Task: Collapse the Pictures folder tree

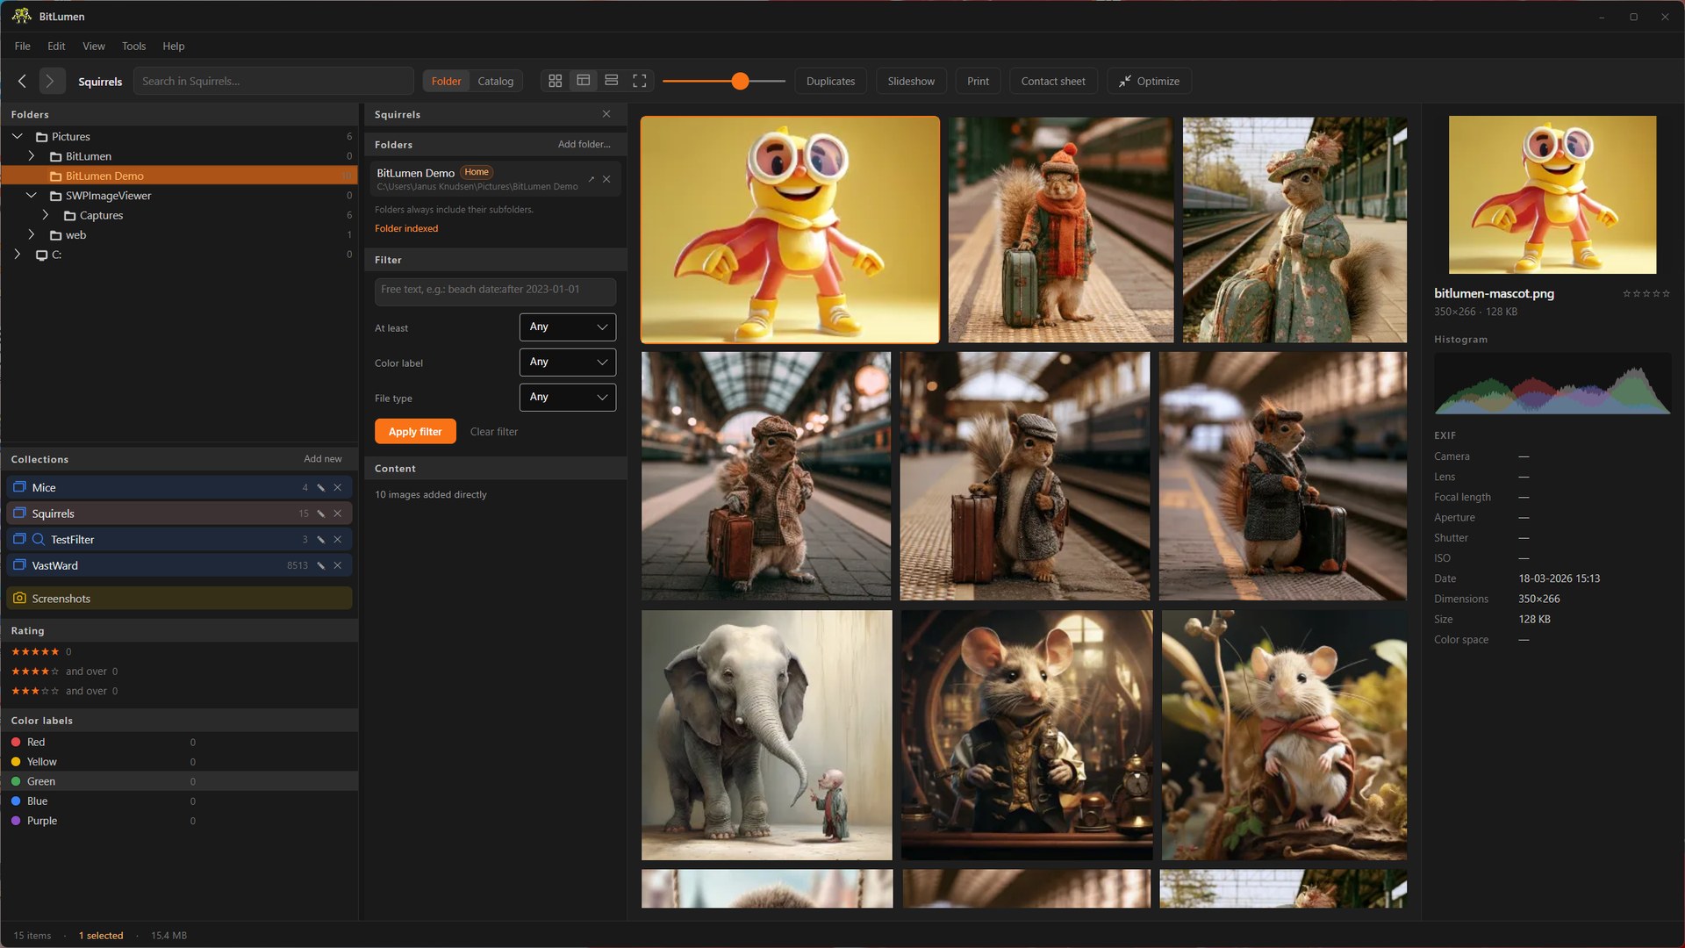Action: click(18, 136)
